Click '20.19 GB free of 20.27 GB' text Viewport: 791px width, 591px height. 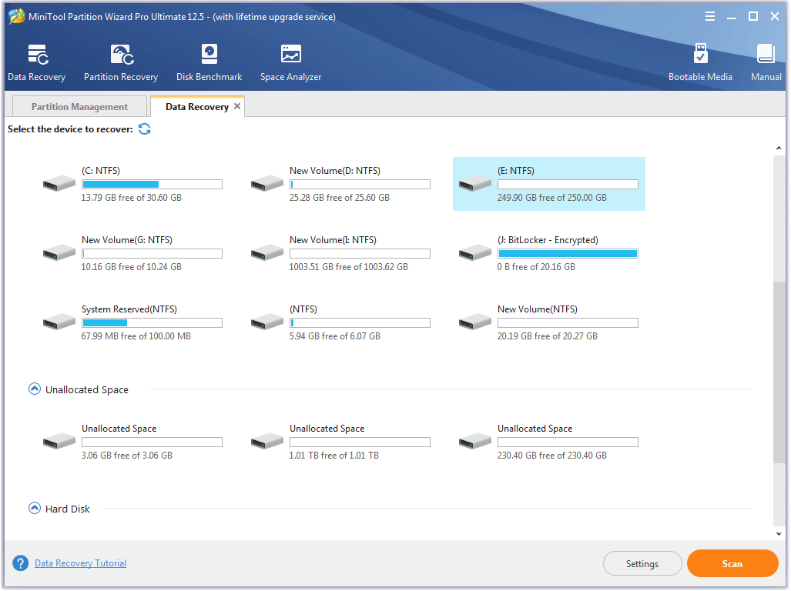pos(548,336)
